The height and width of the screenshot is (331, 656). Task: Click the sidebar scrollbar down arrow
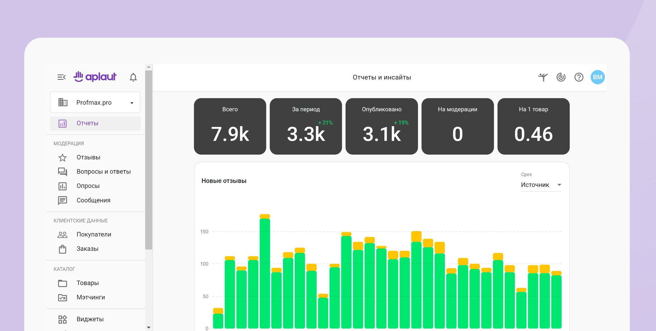click(x=149, y=327)
